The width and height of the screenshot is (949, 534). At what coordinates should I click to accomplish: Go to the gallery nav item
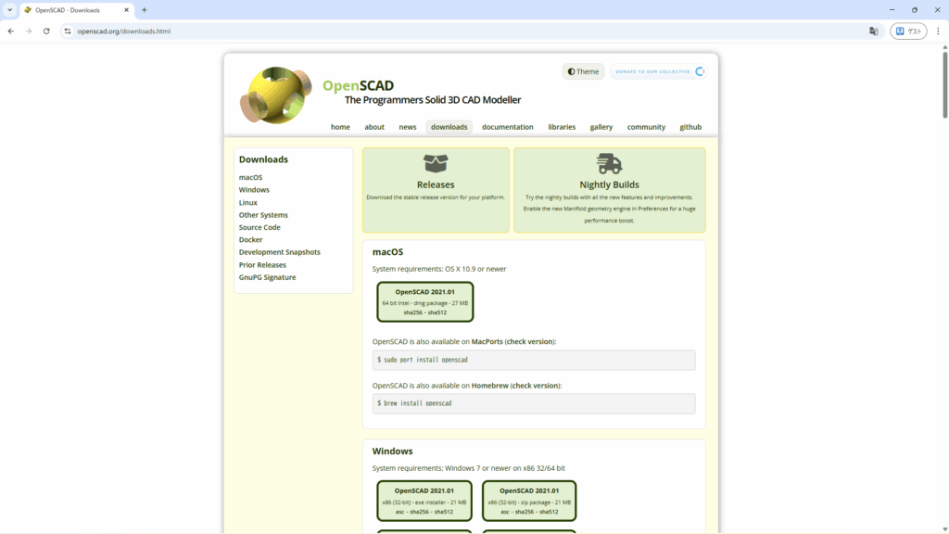pyautogui.click(x=601, y=127)
